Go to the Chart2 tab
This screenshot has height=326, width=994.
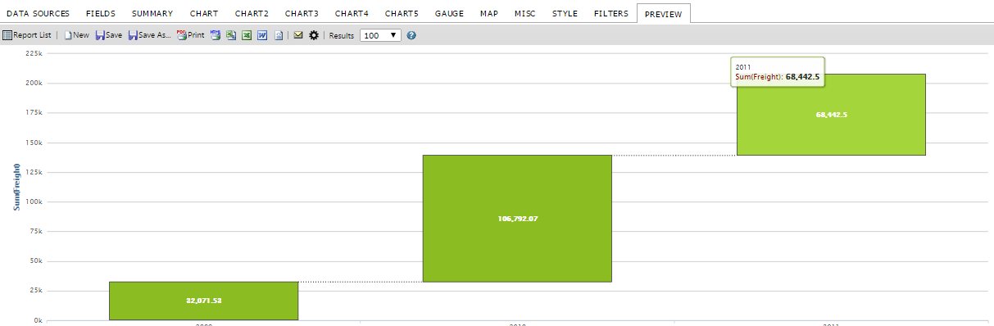(252, 14)
